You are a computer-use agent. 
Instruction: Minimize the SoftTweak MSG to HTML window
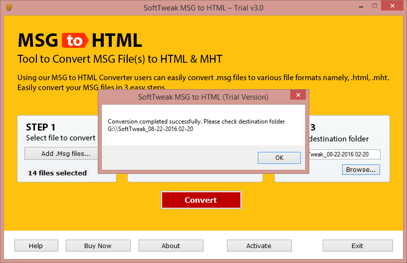tap(361, 6)
